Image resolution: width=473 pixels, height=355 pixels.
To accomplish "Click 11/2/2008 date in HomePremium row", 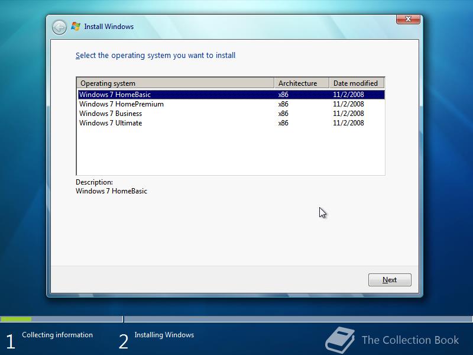I will pyautogui.click(x=348, y=104).
